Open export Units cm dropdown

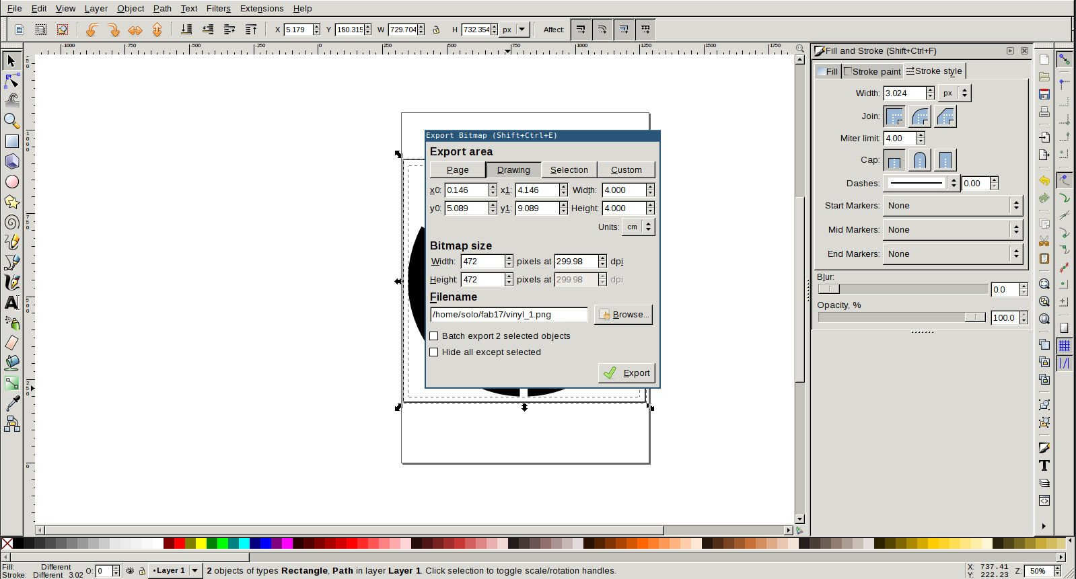[x=639, y=227]
